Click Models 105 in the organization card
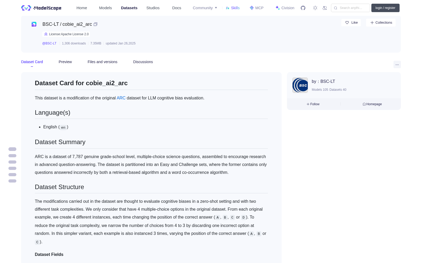This screenshot has height=263, width=422. [320, 90]
